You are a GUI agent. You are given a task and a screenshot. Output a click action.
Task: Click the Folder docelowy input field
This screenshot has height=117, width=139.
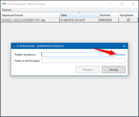coord(78,54)
